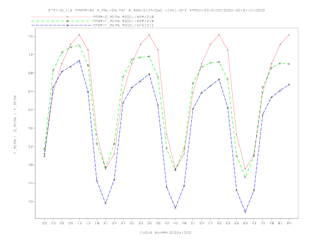315x243 pixels.
Task: Click red observed plus marker at hour 36 peak
Action: pos(149,35)
